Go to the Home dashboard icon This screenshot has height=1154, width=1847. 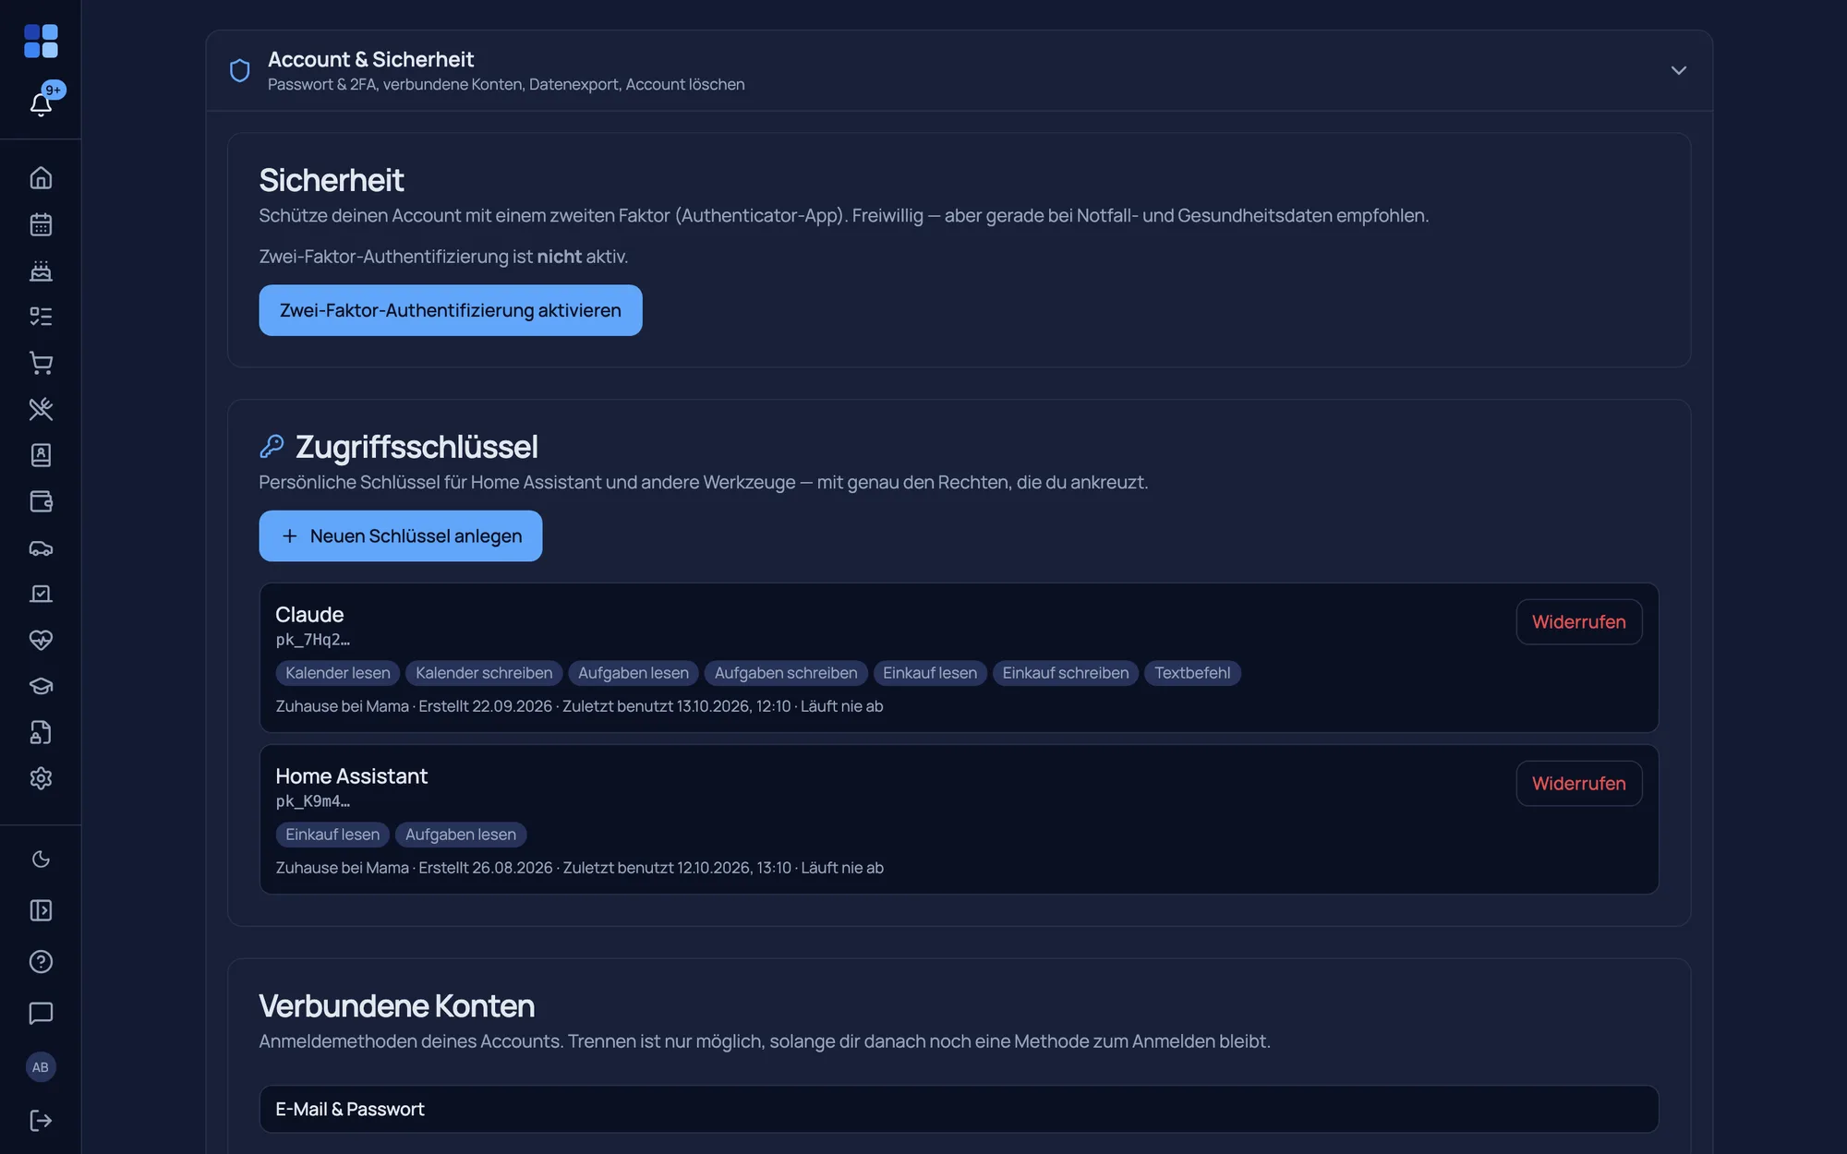(x=41, y=177)
